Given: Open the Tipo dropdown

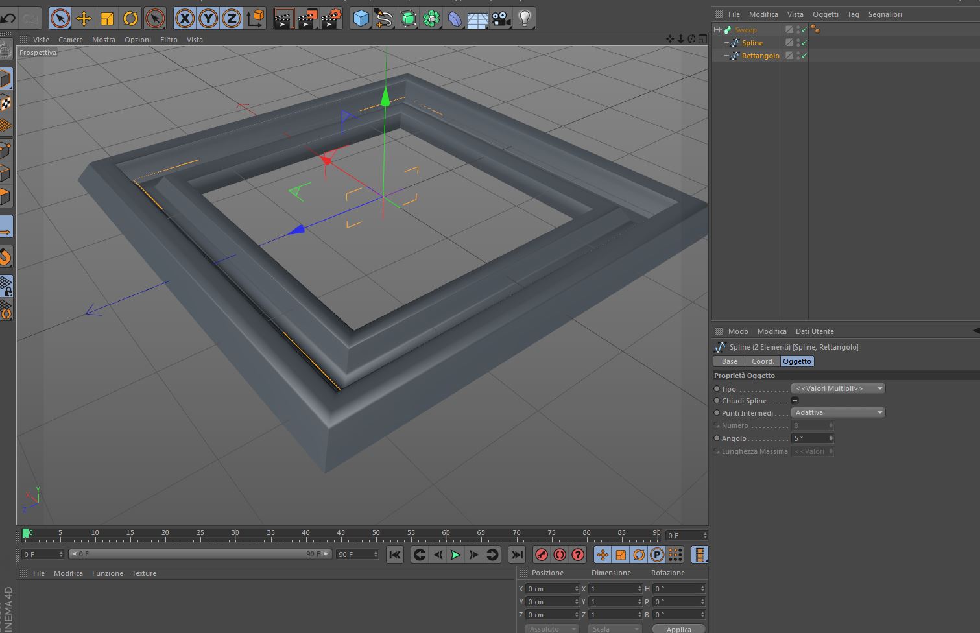Looking at the screenshot, I should point(838,388).
